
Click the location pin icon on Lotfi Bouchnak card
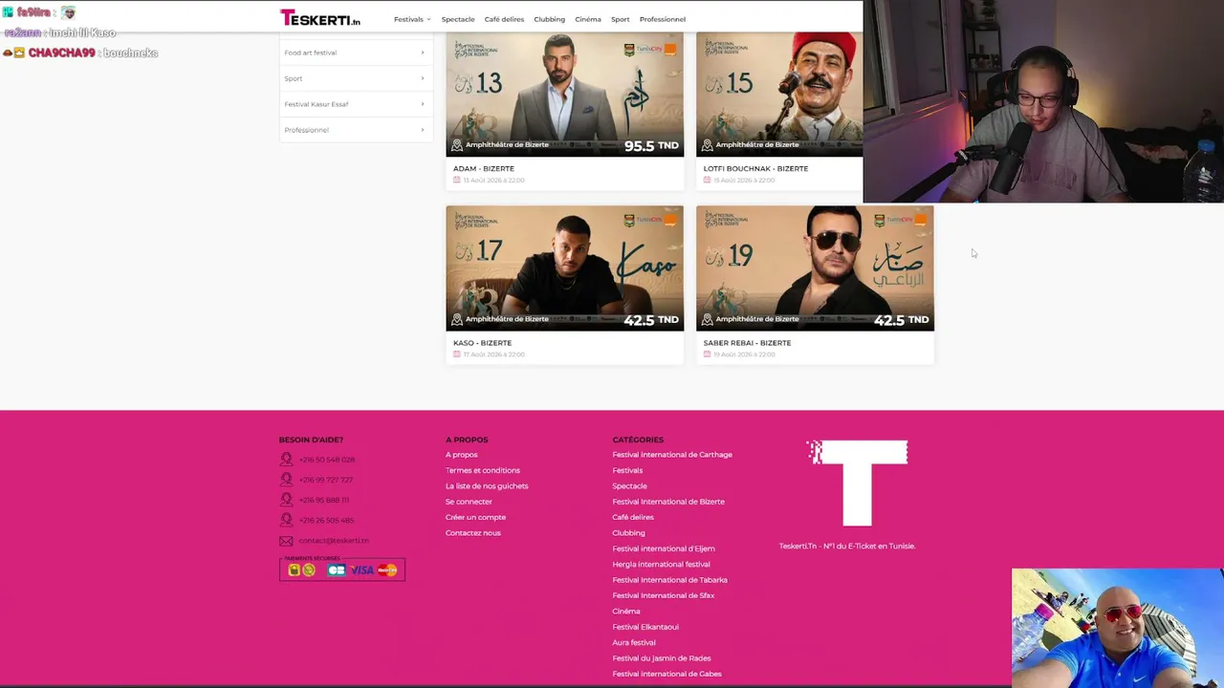pyautogui.click(x=708, y=145)
